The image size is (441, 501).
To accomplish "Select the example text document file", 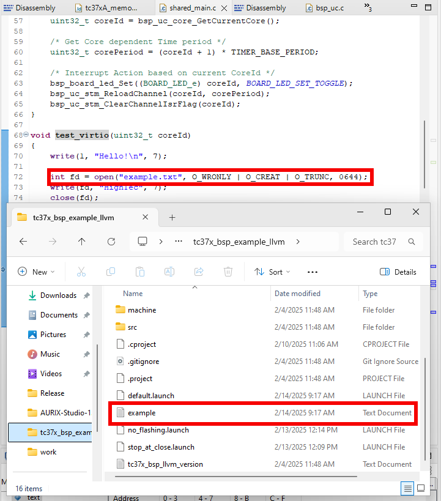I will tap(142, 413).
